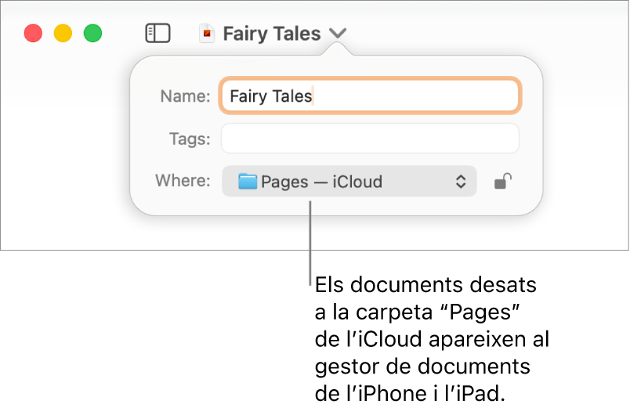The image size is (630, 408).
Task: Click into the empty Tags field
Action: (x=370, y=139)
